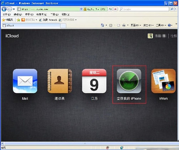This screenshot has height=150, width=179.
Task: Open the iWork documents icon
Action: pos(164,81)
